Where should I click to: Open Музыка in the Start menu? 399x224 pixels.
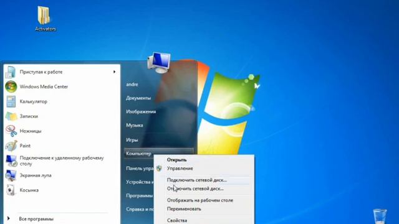[x=135, y=125]
